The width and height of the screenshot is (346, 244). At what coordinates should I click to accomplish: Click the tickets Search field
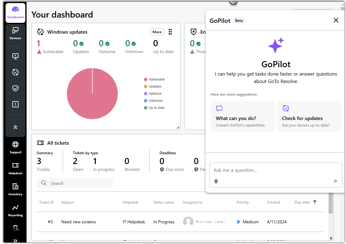pyautogui.click(x=75, y=183)
